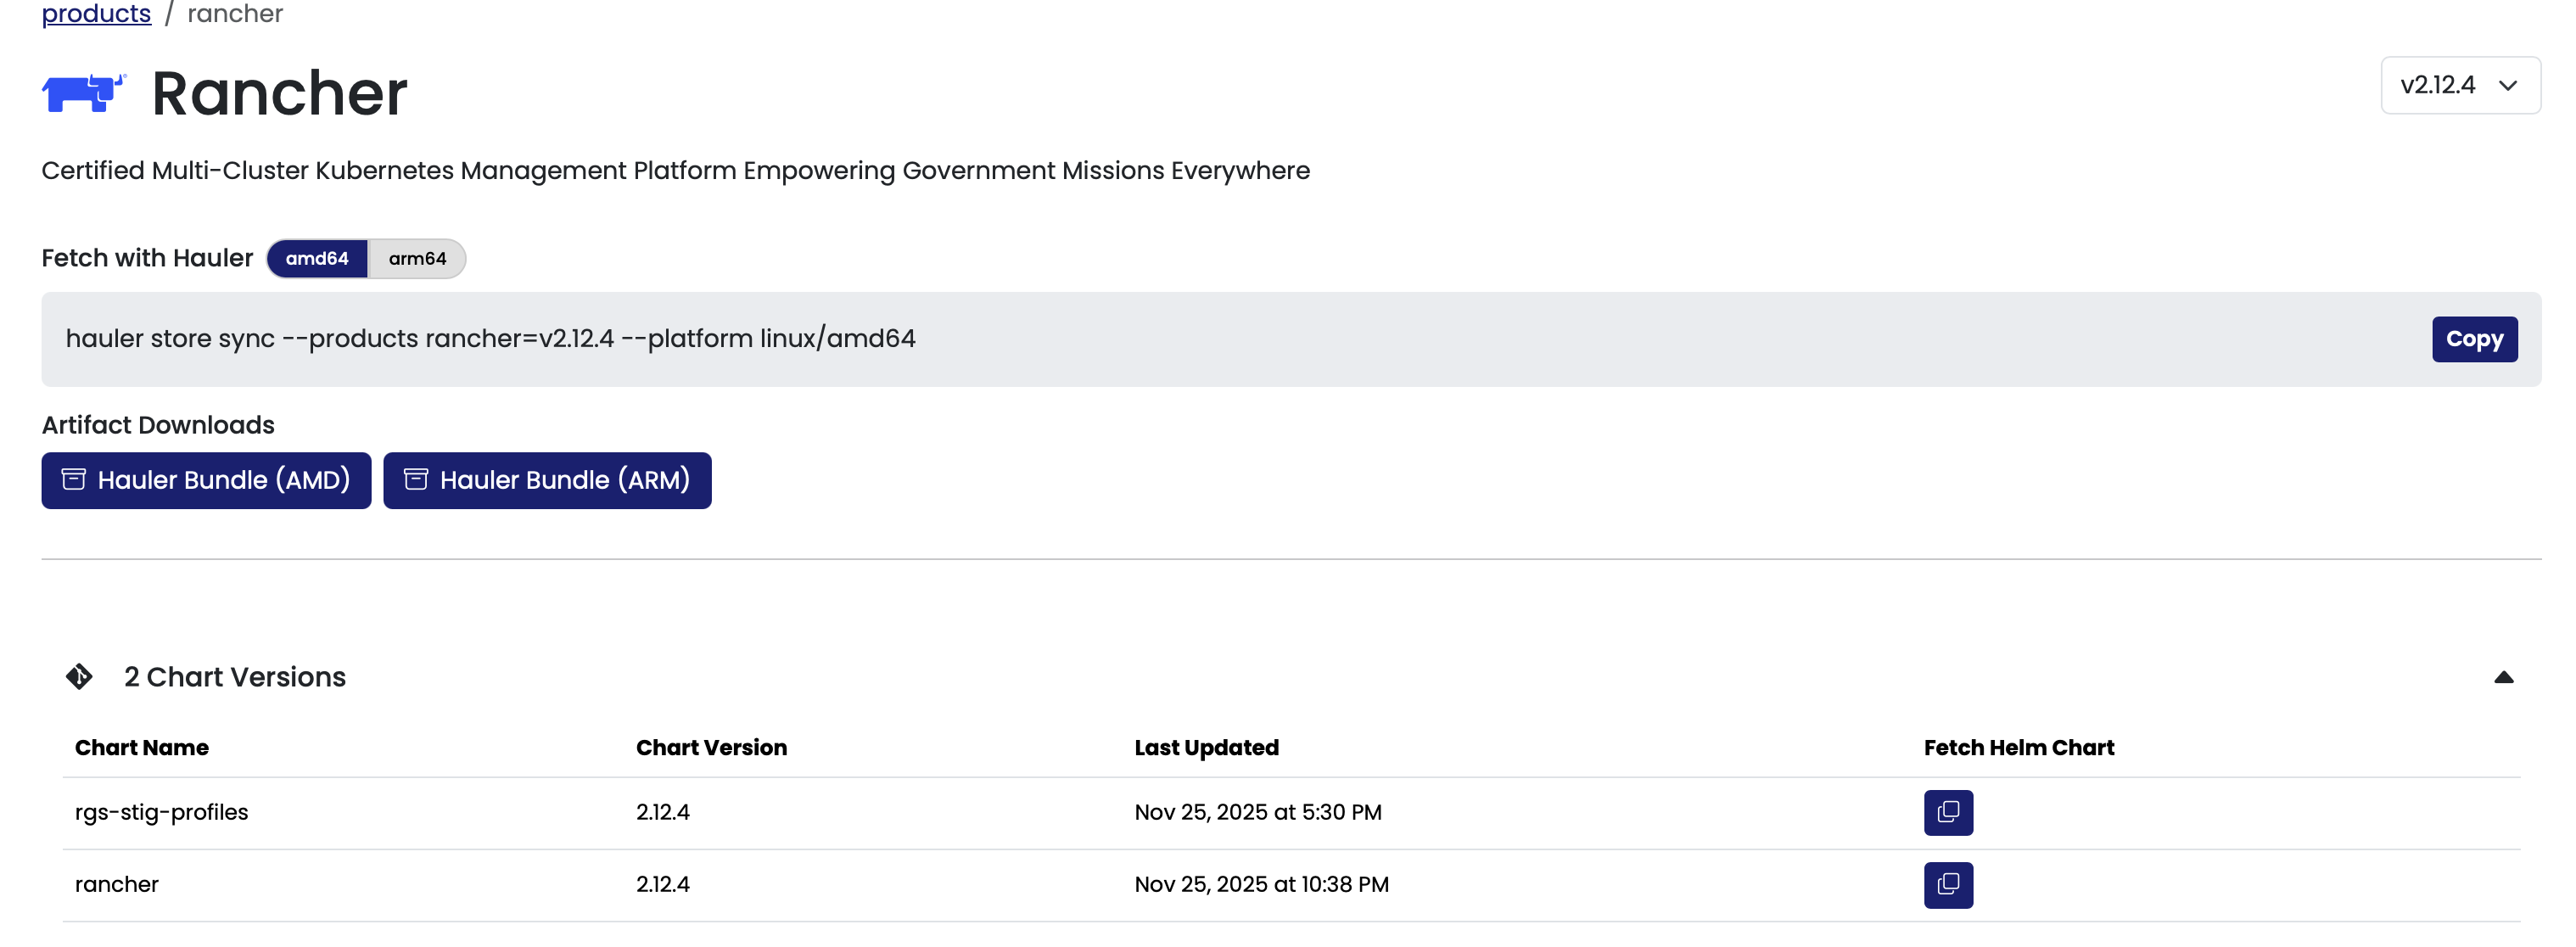Image resolution: width=2576 pixels, height=947 pixels.
Task: Switch to the arm64 platform toggle
Action: (x=417, y=258)
